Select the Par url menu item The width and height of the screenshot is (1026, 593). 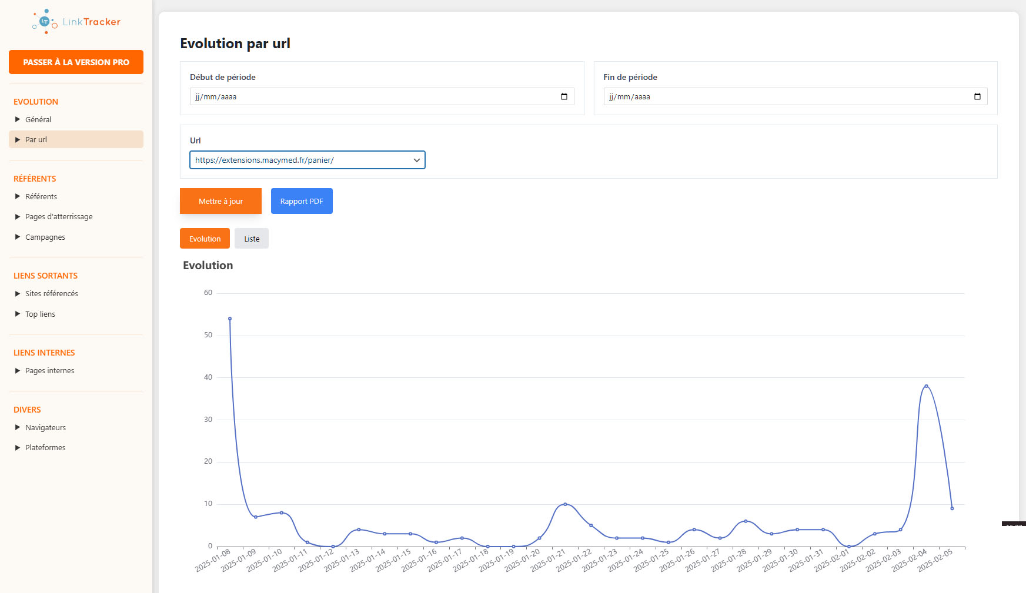point(76,139)
